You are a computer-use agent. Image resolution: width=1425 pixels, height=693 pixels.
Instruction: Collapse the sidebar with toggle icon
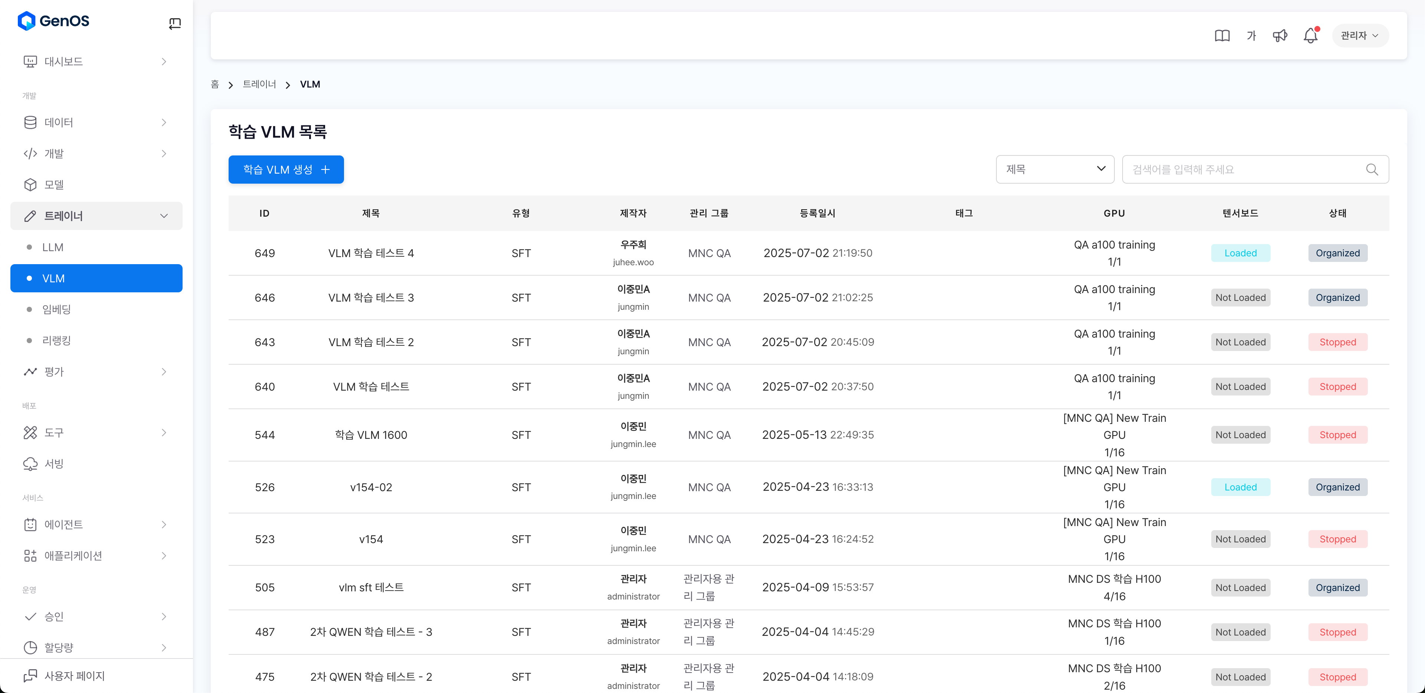175,23
